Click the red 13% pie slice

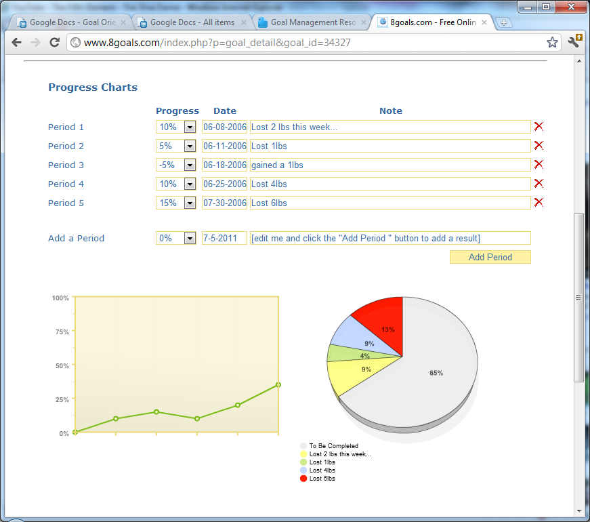(384, 322)
